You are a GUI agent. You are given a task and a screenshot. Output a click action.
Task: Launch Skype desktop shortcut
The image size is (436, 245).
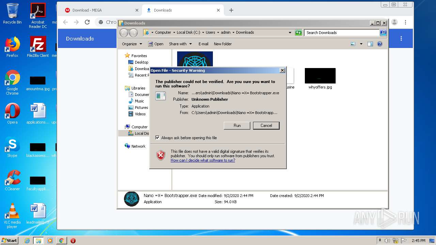[12, 147]
